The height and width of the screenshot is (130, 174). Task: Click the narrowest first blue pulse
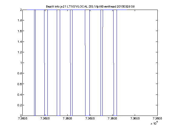pos(35,63)
